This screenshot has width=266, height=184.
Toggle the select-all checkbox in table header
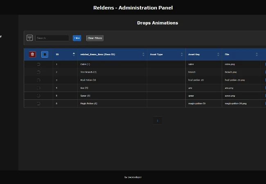click(x=45, y=54)
